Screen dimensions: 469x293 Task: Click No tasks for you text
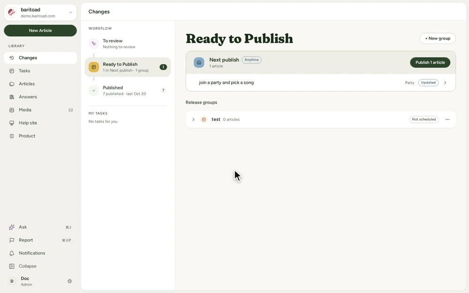point(103,121)
